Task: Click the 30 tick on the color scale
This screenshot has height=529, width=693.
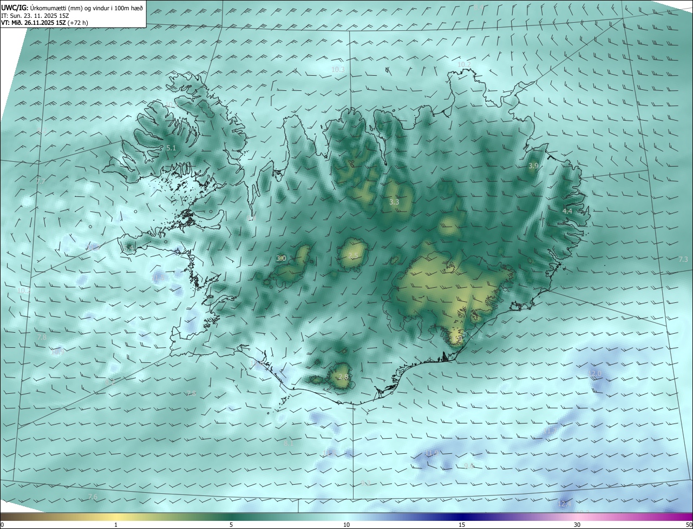Action: pos(577,525)
